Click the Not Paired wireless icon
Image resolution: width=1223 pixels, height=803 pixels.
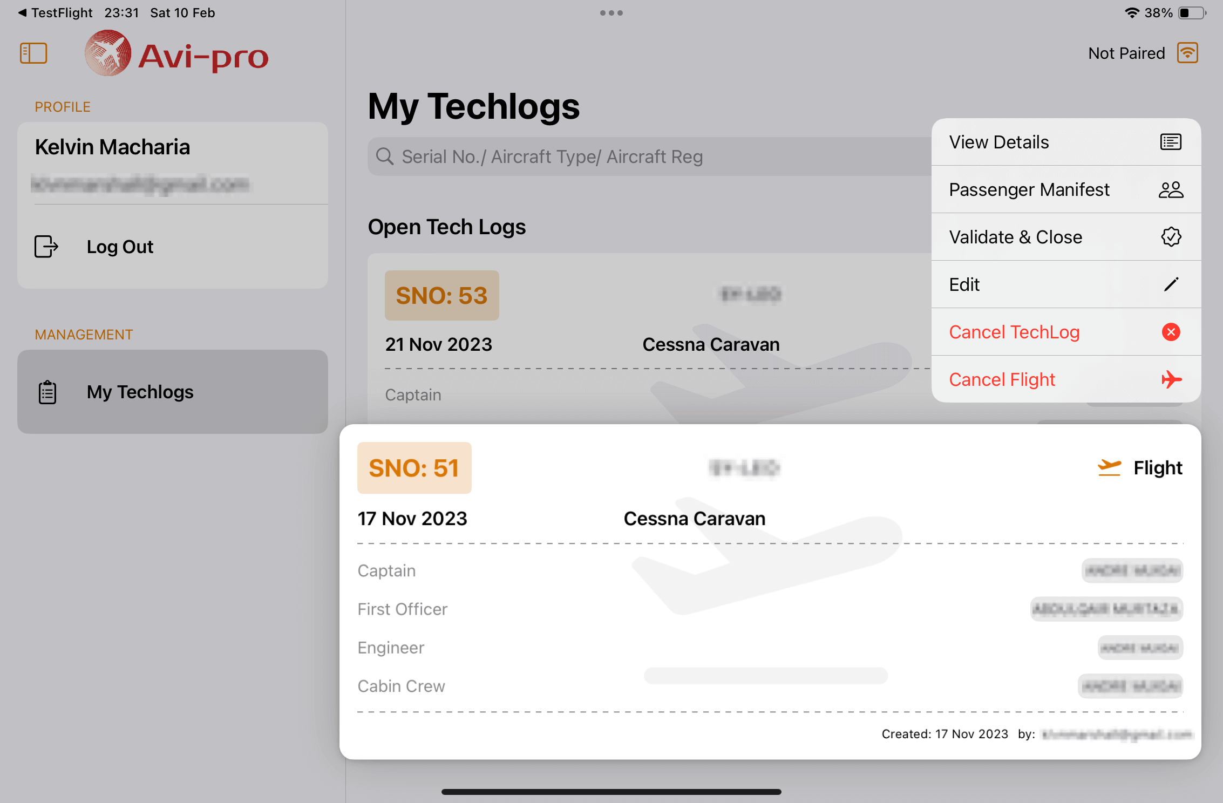(1187, 52)
